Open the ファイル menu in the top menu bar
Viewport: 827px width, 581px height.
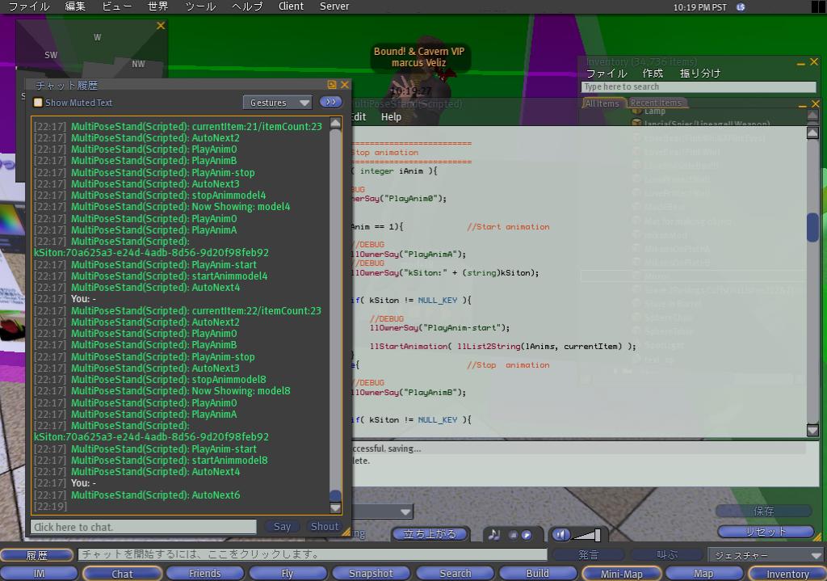[x=29, y=6]
